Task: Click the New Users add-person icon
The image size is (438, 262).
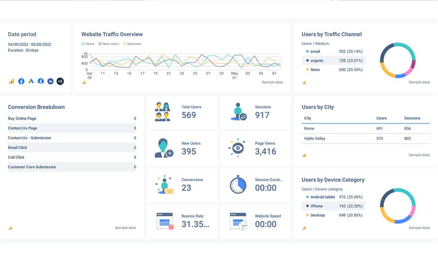Action: [x=164, y=148]
